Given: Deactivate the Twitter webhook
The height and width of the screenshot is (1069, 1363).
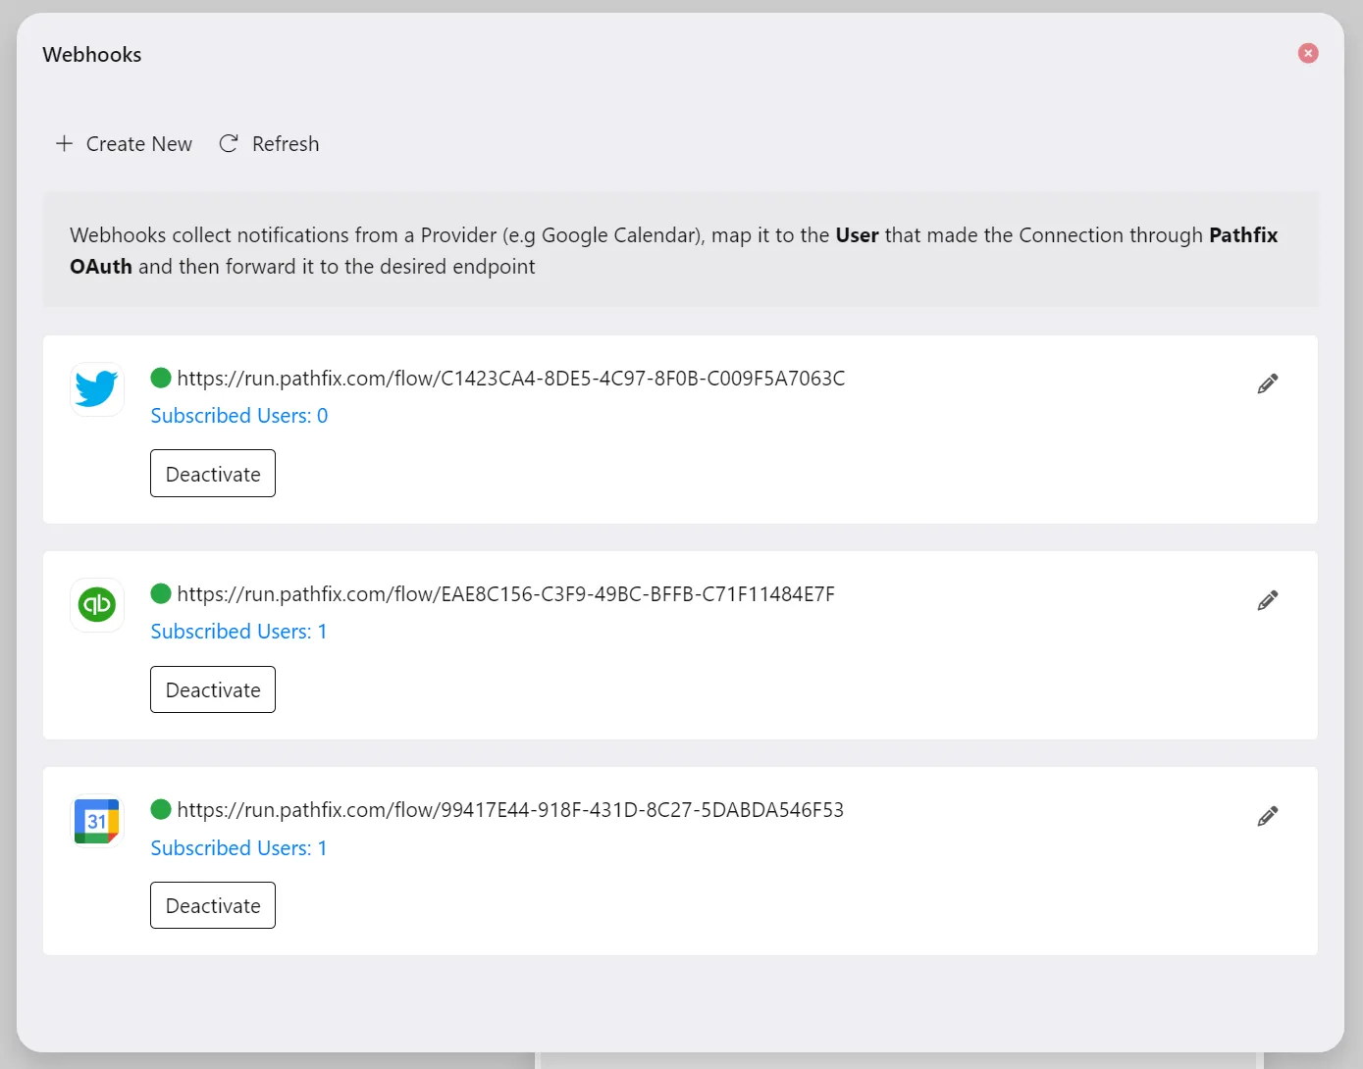Looking at the screenshot, I should pos(213,474).
